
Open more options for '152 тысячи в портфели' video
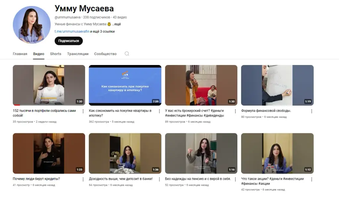pos(83,111)
